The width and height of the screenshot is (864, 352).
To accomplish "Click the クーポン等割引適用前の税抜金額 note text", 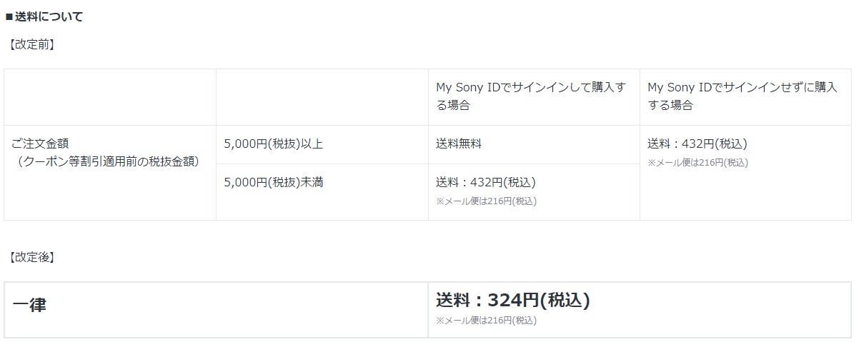I will pos(109,161).
